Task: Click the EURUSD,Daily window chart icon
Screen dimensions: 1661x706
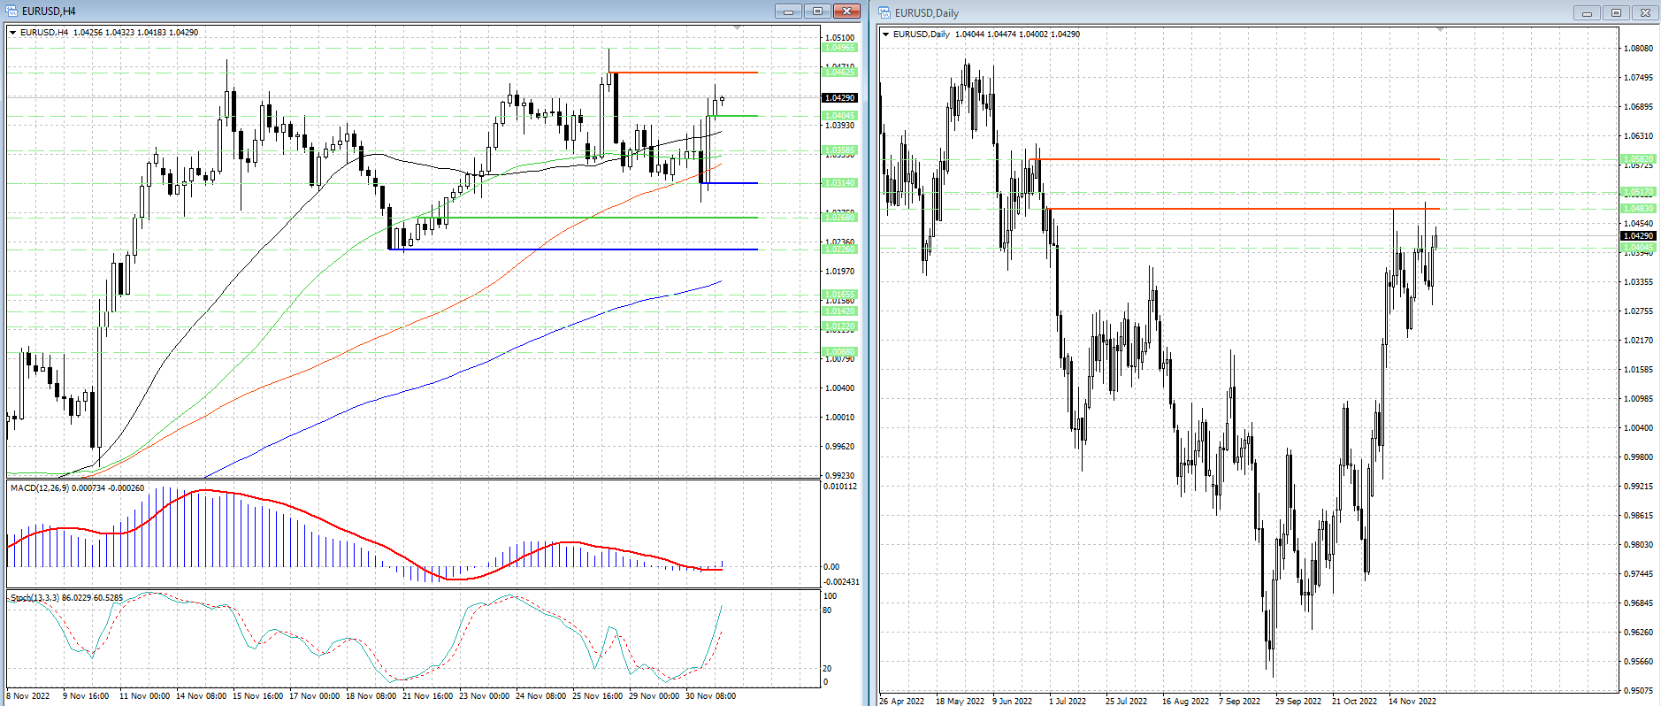Action: point(884,13)
